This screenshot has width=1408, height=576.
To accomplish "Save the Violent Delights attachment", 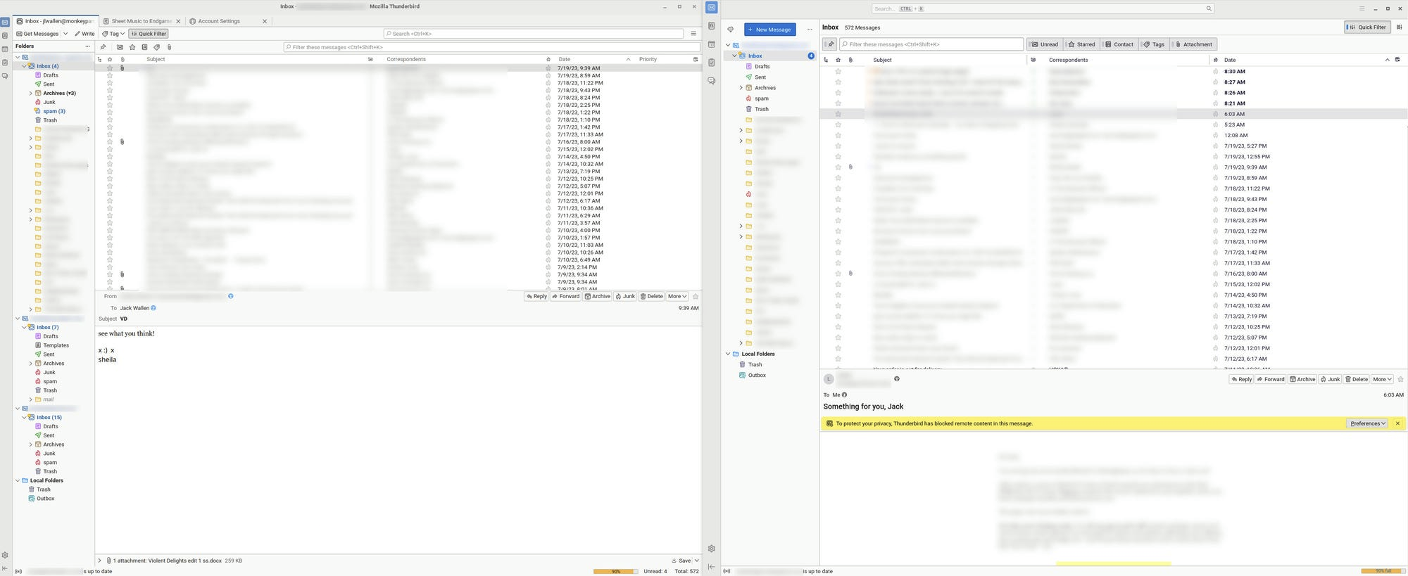I will click(681, 561).
